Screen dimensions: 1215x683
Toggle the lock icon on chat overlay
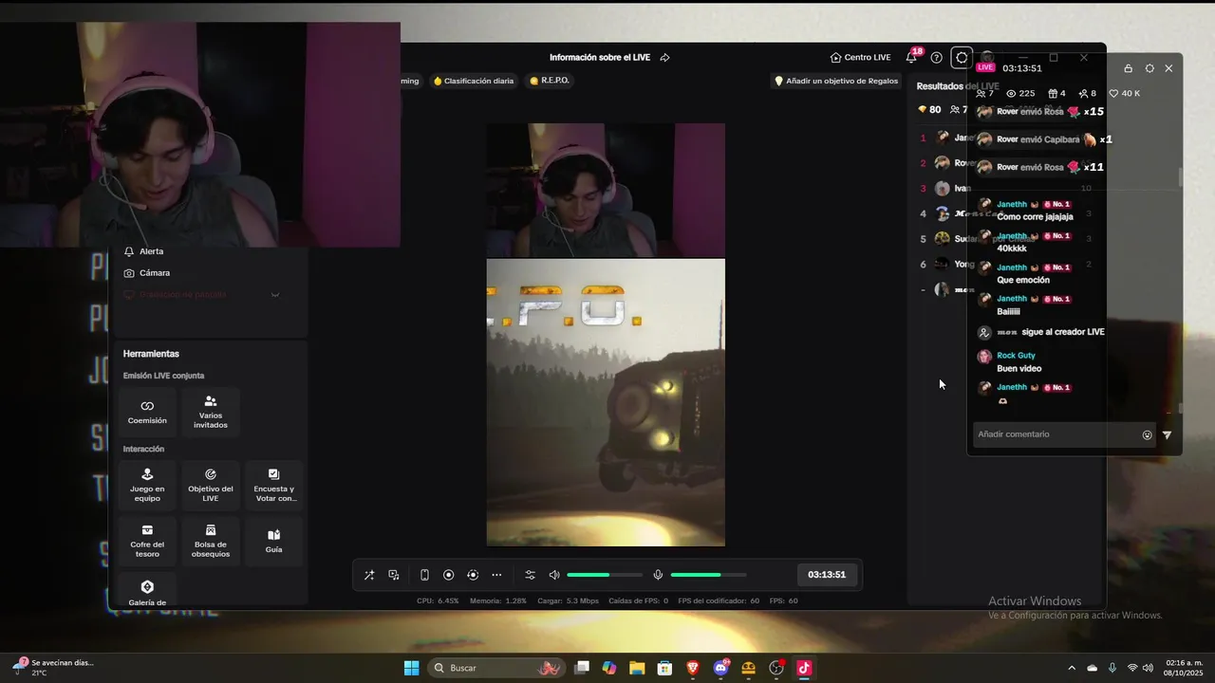click(x=1128, y=68)
